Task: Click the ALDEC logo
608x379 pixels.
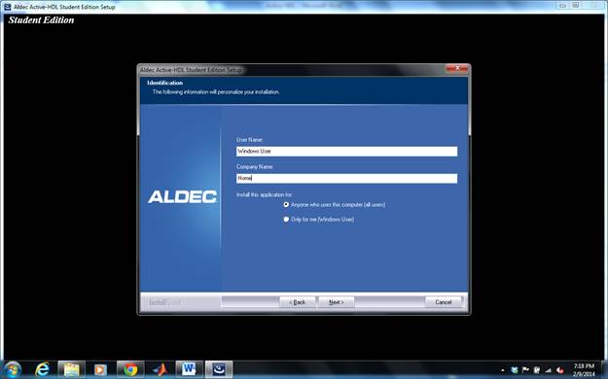Action: [x=182, y=196]
